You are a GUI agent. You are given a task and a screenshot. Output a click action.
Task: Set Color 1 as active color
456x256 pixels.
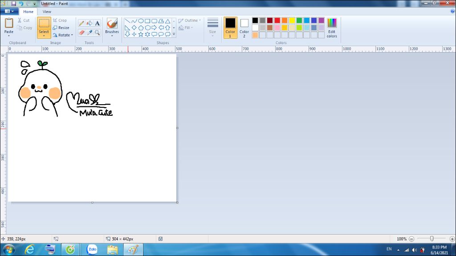[x=230, y=28]
